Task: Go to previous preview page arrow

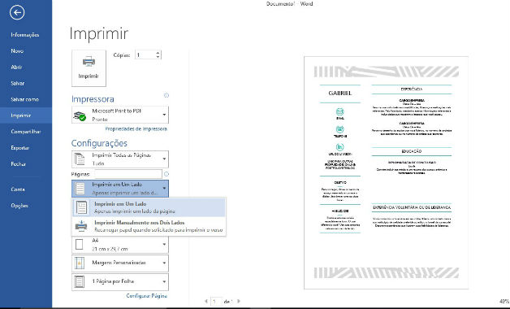Action: [206, 302]
